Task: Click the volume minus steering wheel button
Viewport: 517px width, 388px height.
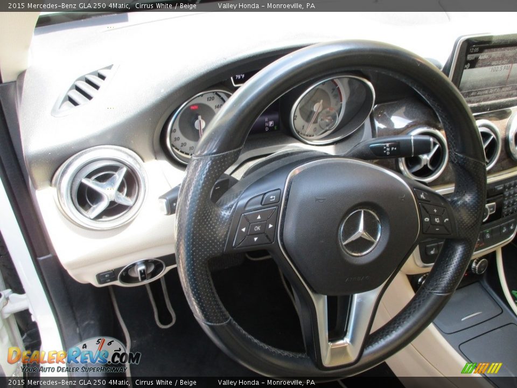Action: point(437,228)
